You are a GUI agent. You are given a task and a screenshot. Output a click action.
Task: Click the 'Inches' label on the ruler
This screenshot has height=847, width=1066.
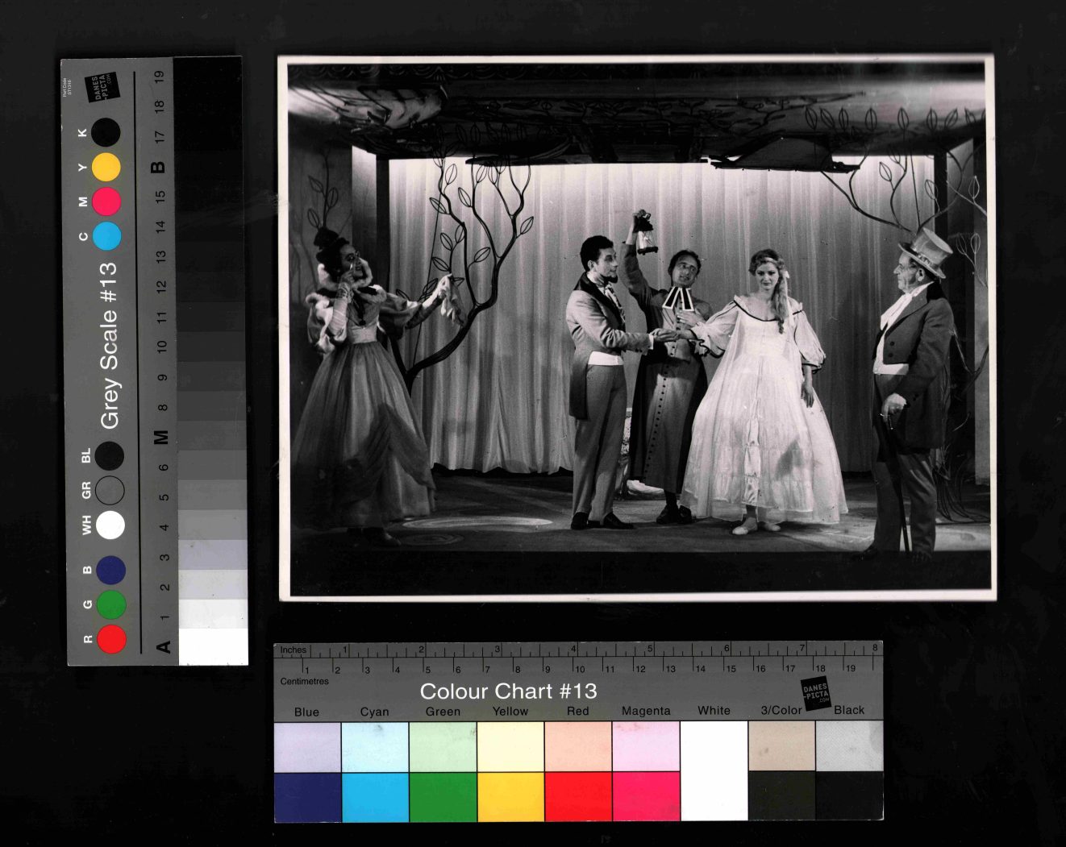293,650
